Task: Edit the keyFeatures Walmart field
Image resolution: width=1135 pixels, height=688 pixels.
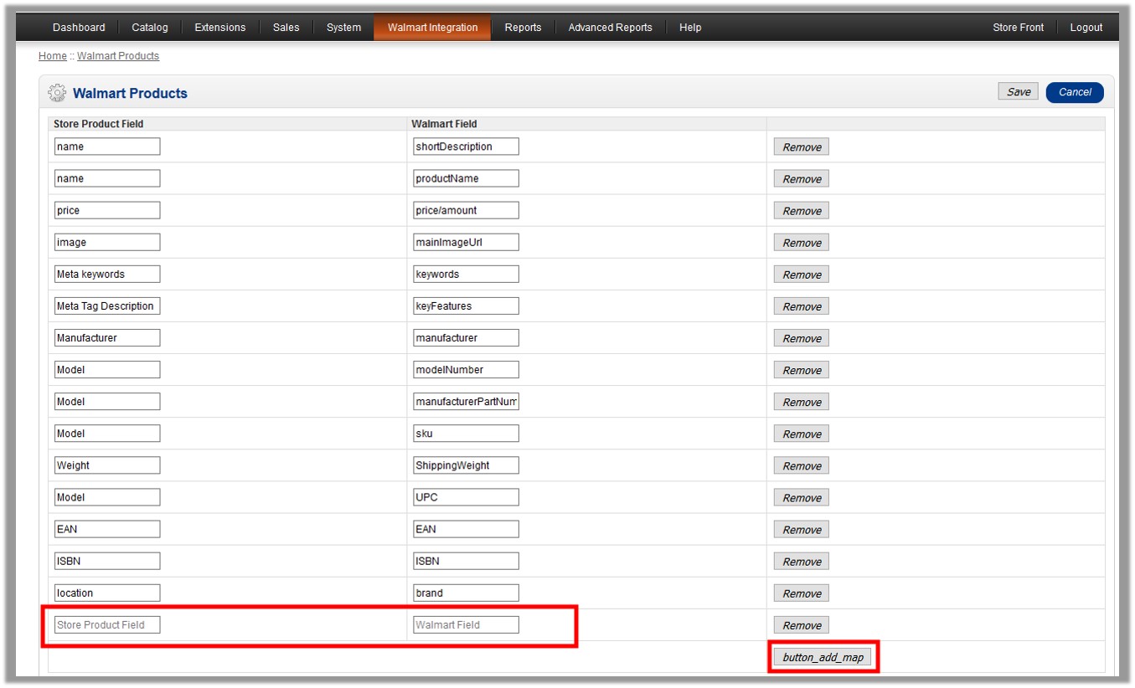Action: click(x=466, y=305)
